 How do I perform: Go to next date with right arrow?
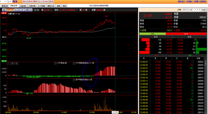pos(200,10)
